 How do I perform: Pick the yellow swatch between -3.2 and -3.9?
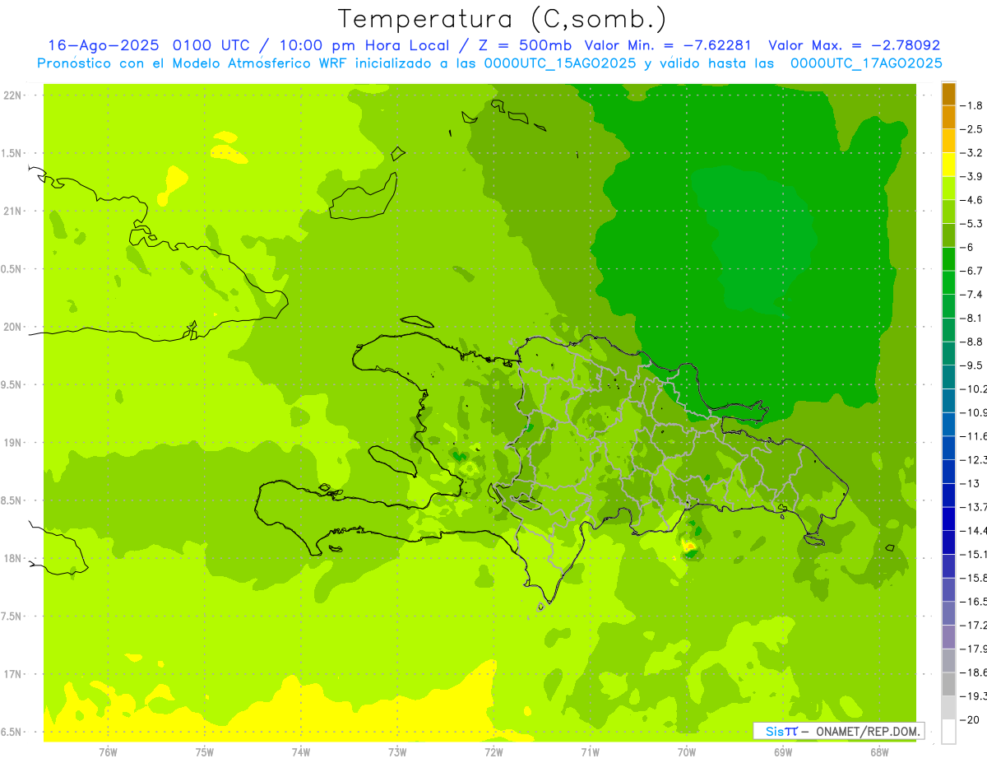948,165
